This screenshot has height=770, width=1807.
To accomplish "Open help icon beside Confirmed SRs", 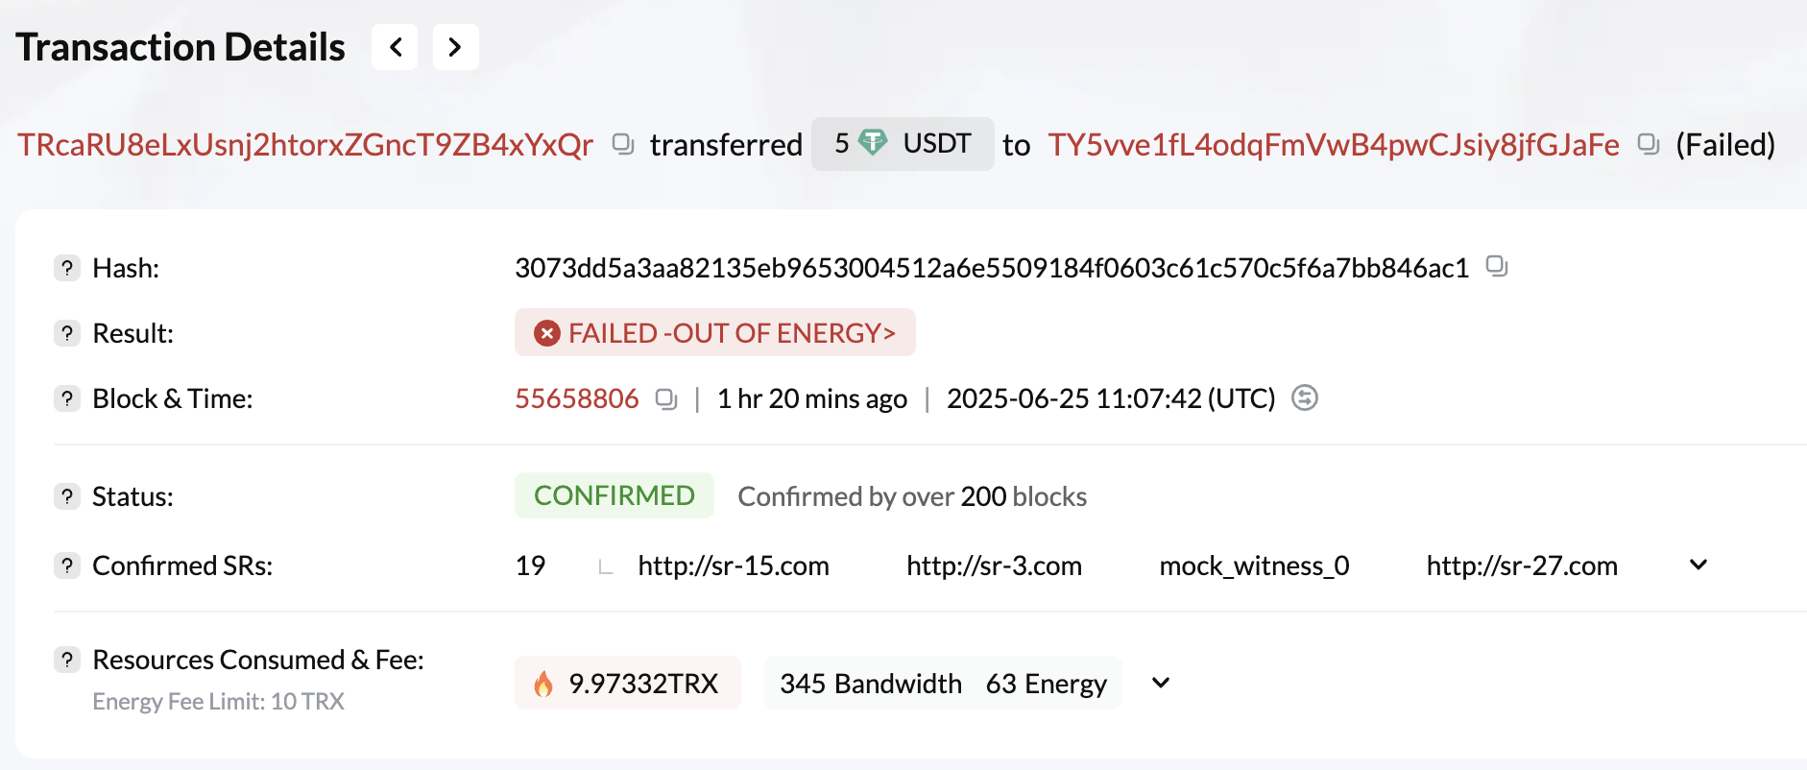I will tap(67, 565).
